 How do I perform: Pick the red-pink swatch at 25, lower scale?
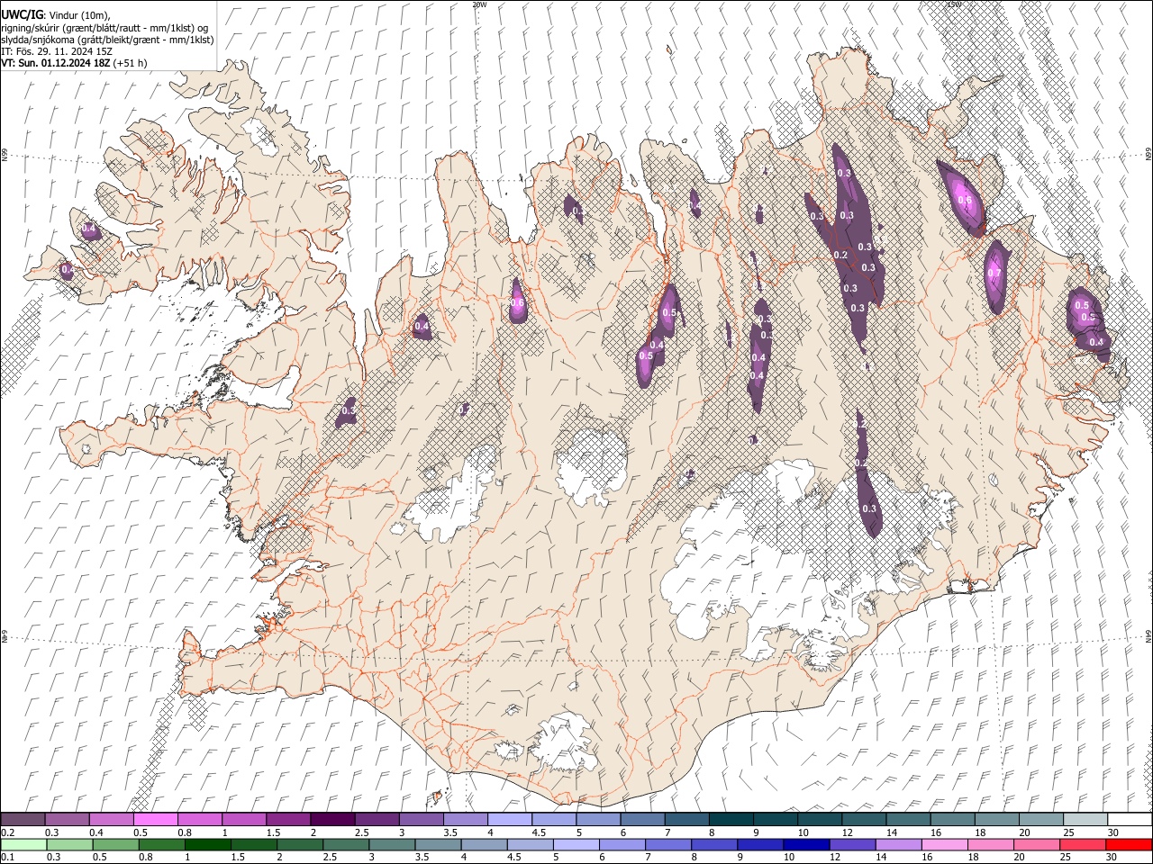pos(1083,845)
